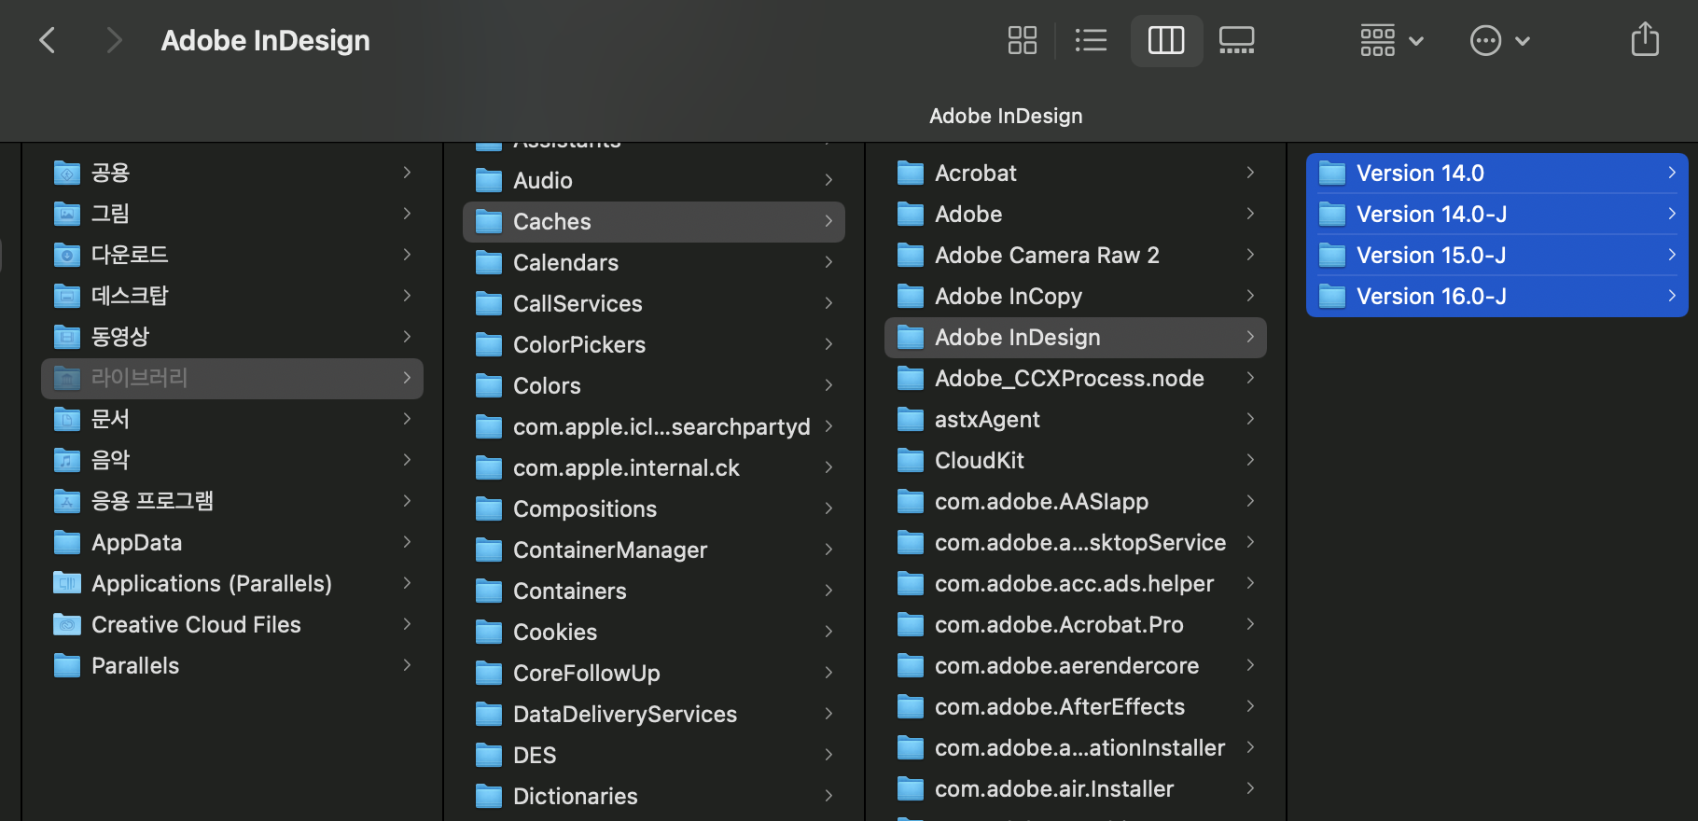The width and height of the screenshot is (1698, 821).
Task: Click the Adobe InCopy folder icon
Action: point(911,296)
